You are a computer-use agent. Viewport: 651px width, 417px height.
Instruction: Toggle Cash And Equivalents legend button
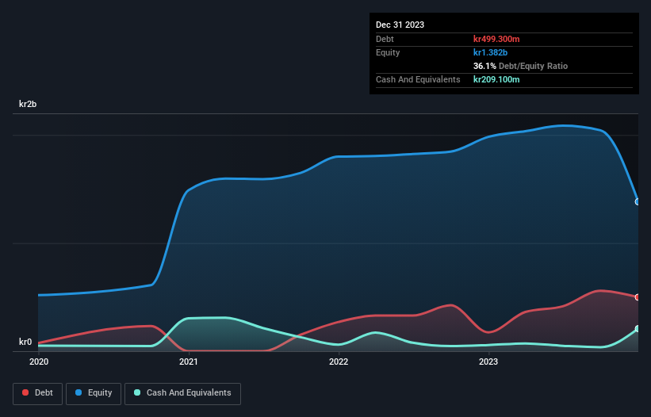coord(182,393)
